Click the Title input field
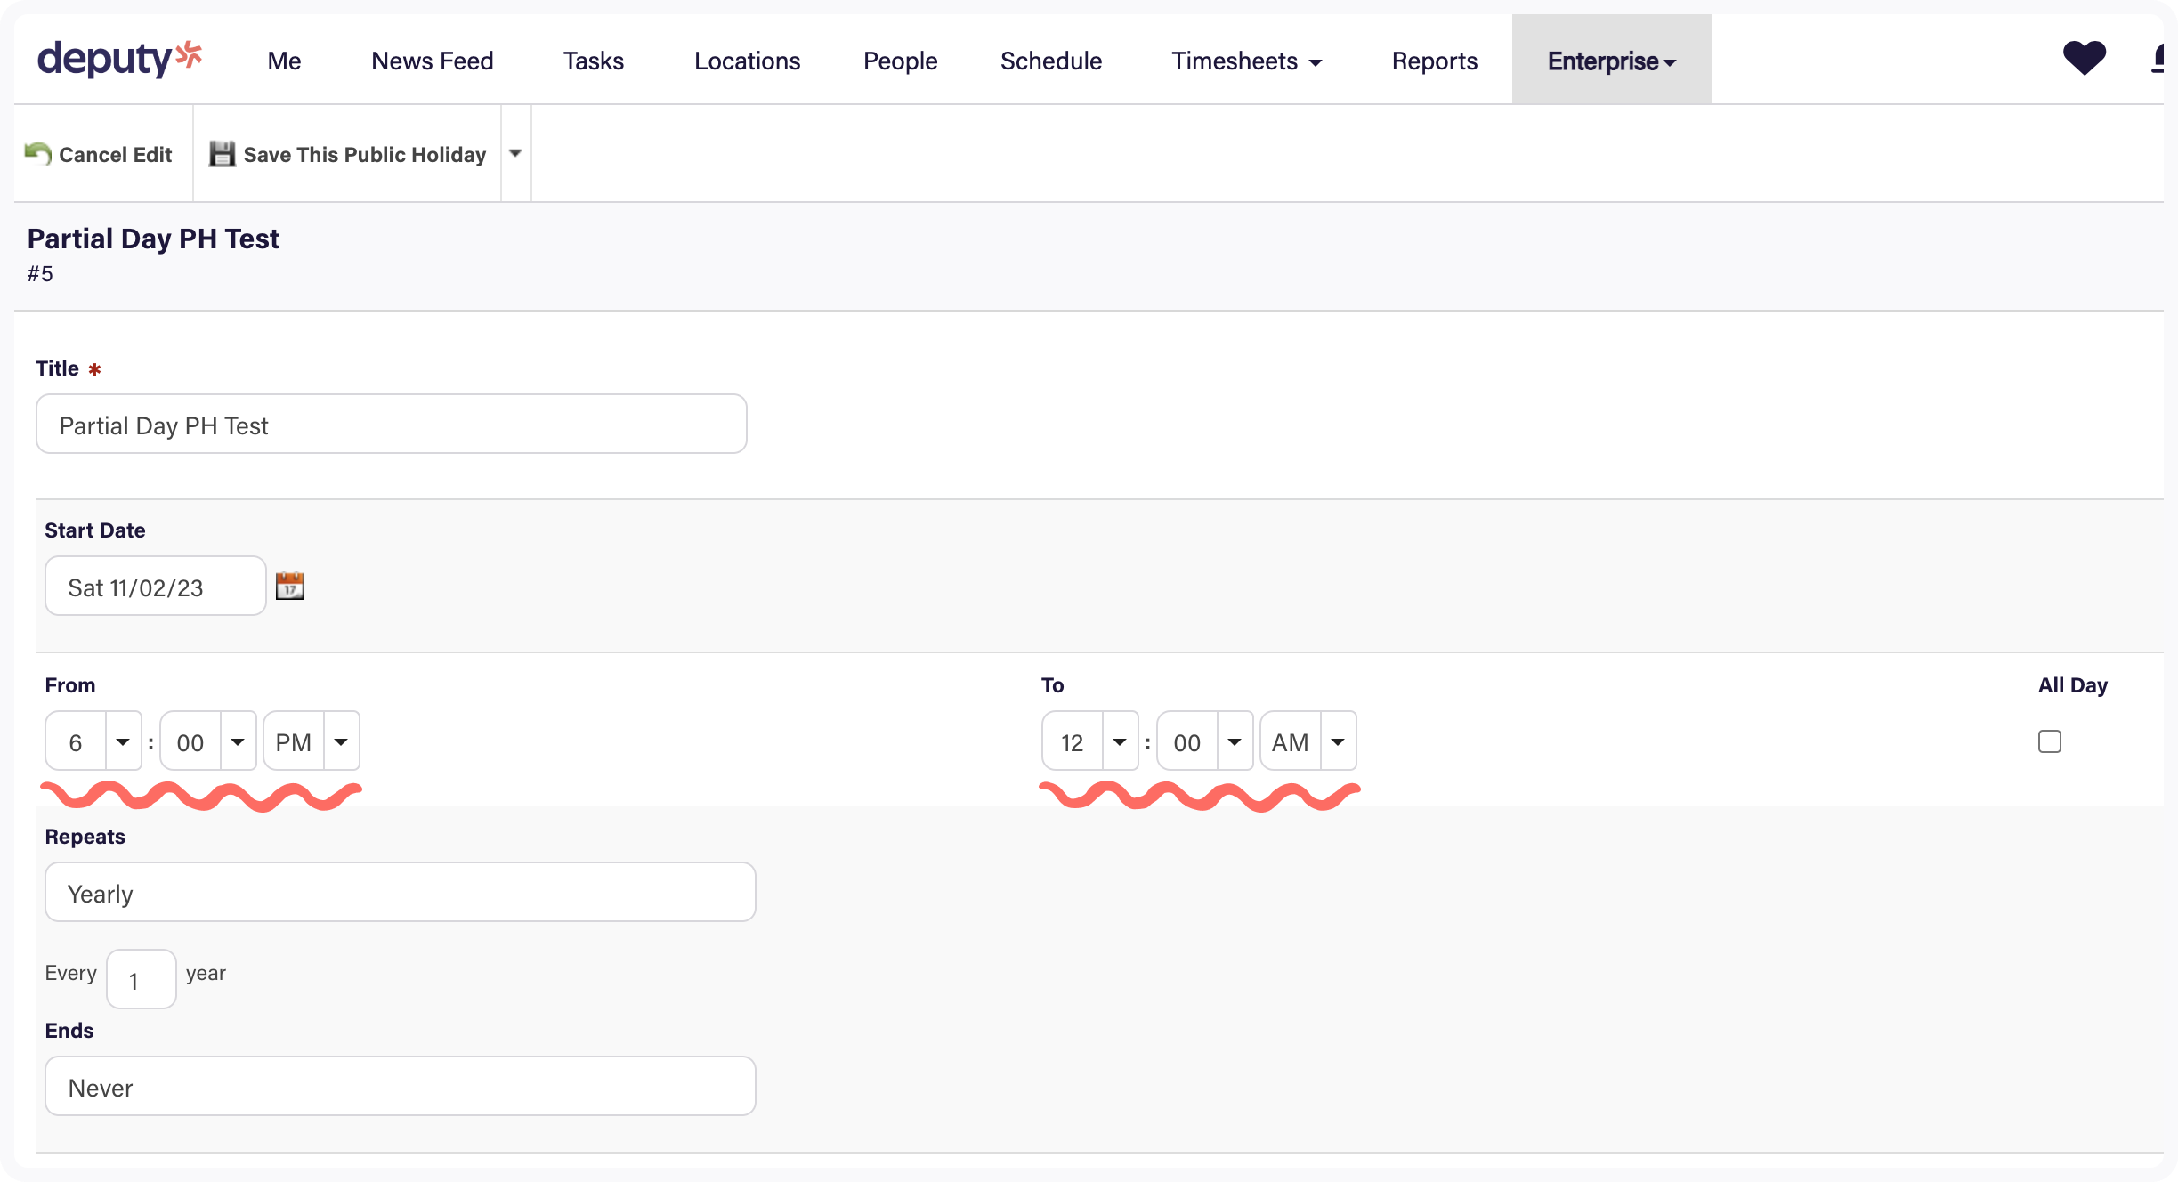The image size is (2178, 1182). pos(391,425)
